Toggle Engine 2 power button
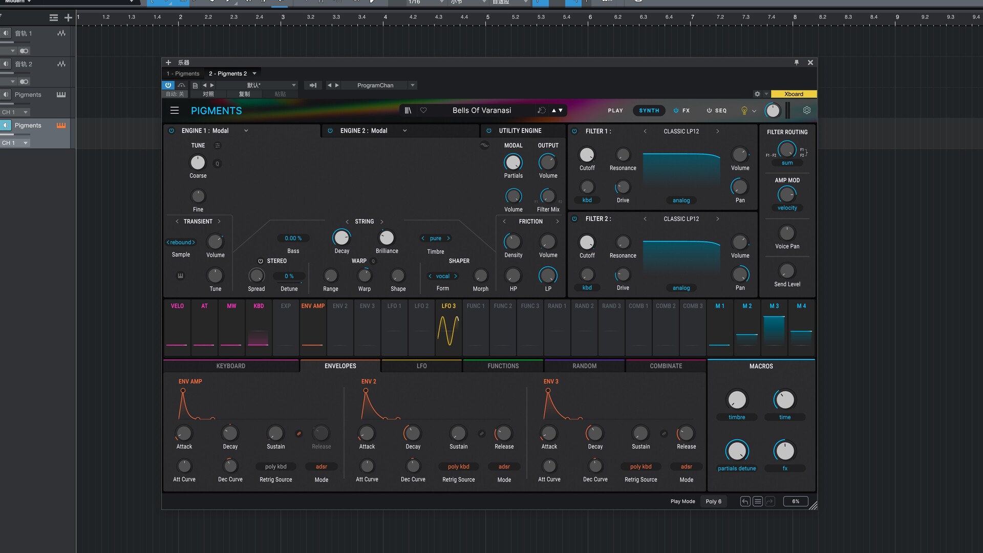 [x=330, y=131]
